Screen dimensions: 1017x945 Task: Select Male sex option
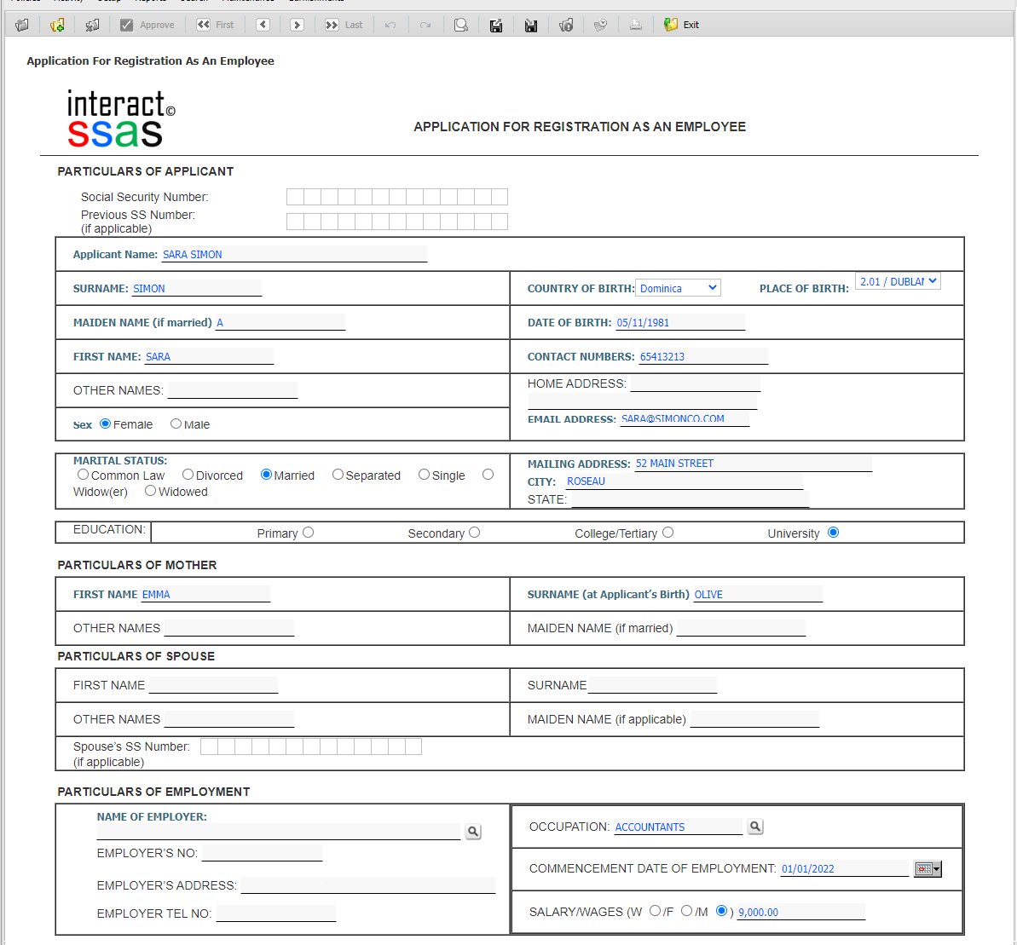[176, 424]
